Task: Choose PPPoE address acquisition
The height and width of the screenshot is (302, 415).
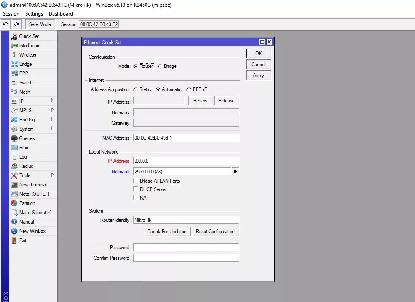Action: click(189, 90)
